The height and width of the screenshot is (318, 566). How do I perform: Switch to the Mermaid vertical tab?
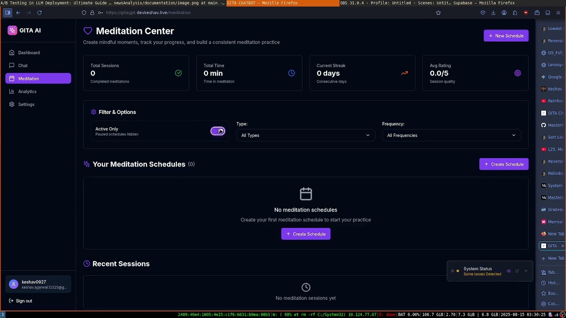coord(552,222)
